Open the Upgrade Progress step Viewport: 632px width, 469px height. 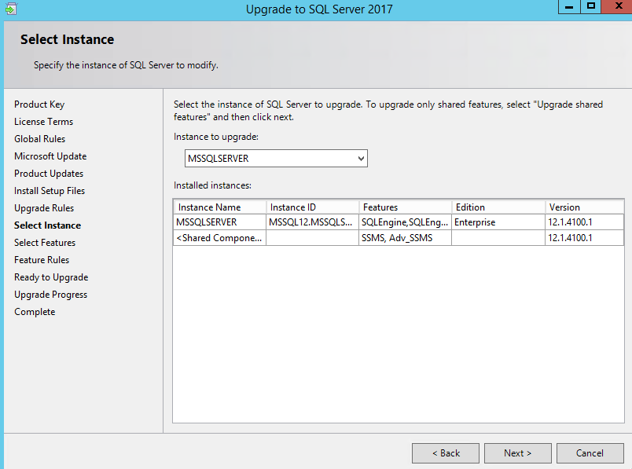pos(51,295)
